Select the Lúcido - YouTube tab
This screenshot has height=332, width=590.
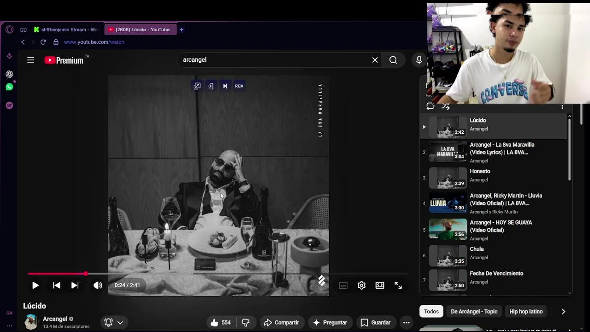(140, 30)
